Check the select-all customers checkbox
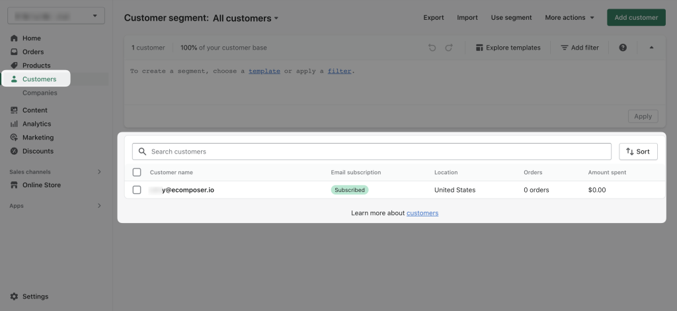 pyautogui.click(x=137, y=172)
